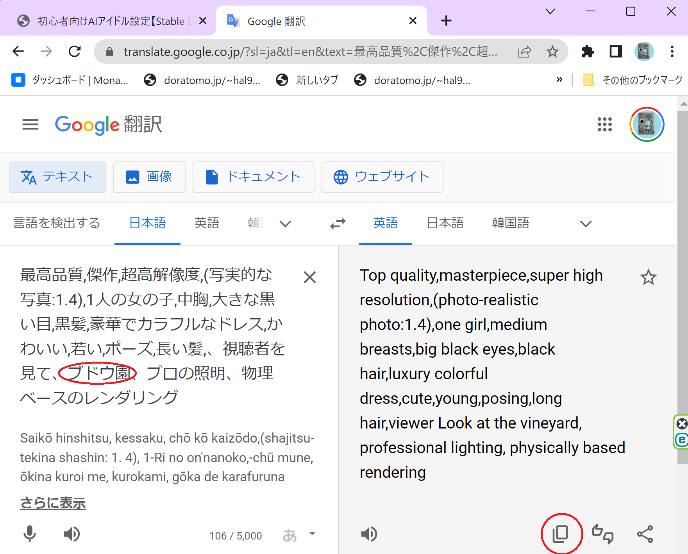Close the 初心者向けAIアイドル設定 browser tab

click(x=202, y=21)
